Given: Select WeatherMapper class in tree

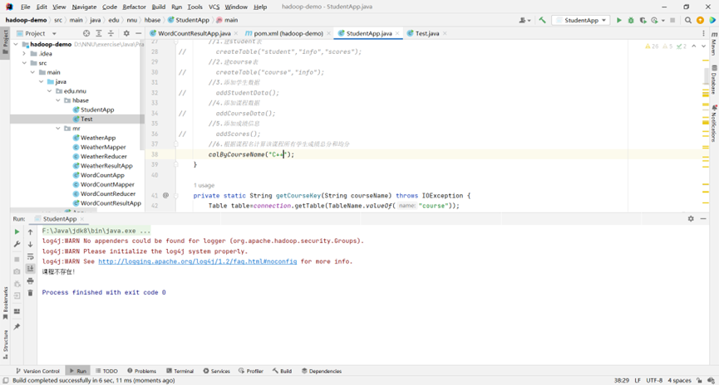Looking at the screenshot, I should [x=103, y=147].
